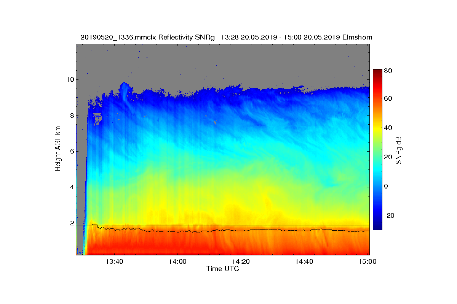The width and height of the screenshot is (457, 304).
Task: Click the 13:40 time tick label
Action: [x=114, y=261]
